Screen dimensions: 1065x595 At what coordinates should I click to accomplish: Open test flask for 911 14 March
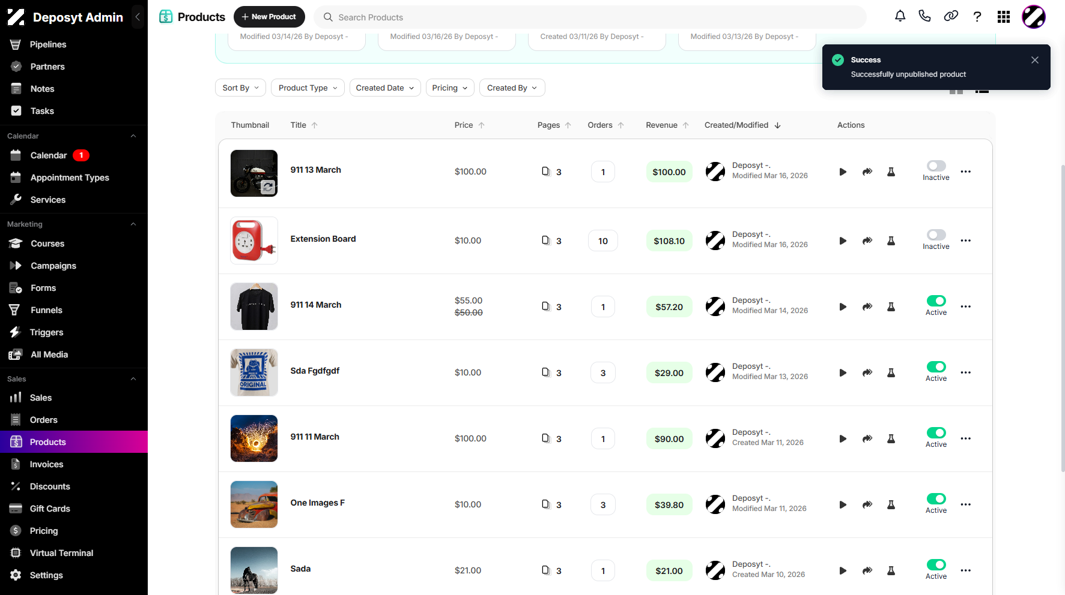click(x=891, y=306)
